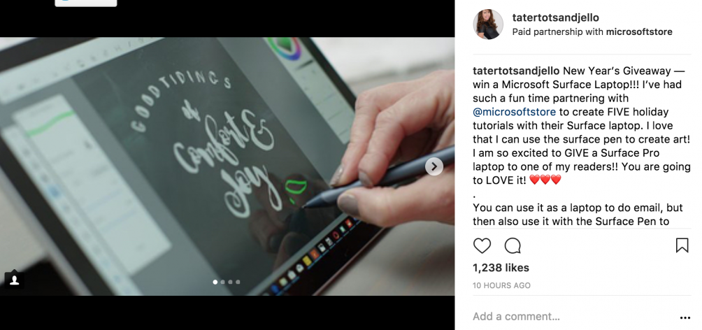702x330 pixels.
Task: Go to next photo with arrow
Action: (x=434, y=167)
